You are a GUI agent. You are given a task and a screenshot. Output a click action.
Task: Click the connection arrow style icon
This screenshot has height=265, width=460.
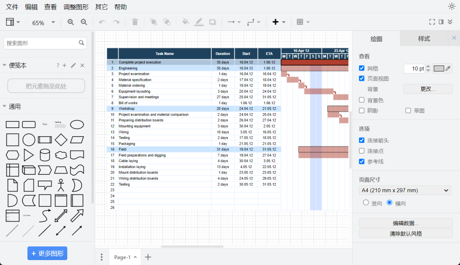point(231,22)
